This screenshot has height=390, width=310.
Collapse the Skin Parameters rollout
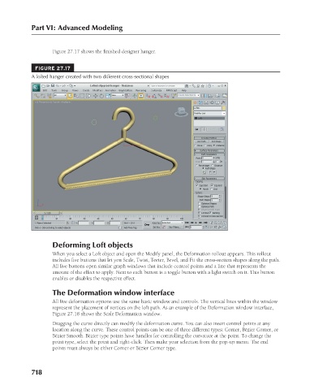(209, 178)
